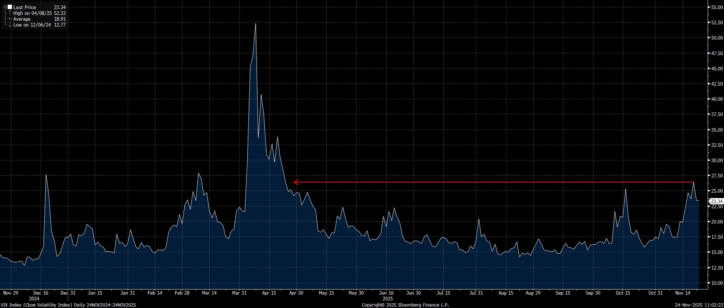Click the 23.34 last price tag on axis
The image size is (724, 308).
pyautogui.click(x=716, y=201)
